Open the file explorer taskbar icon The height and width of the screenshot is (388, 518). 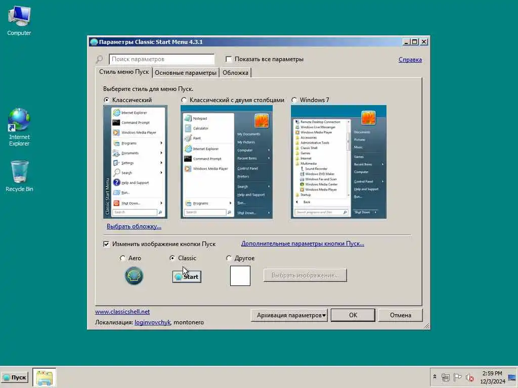click(x=45, y=377)
